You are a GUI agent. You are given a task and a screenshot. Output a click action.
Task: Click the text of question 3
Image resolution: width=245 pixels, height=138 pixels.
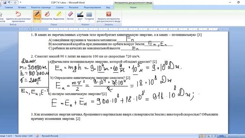(x=124, y=117)
